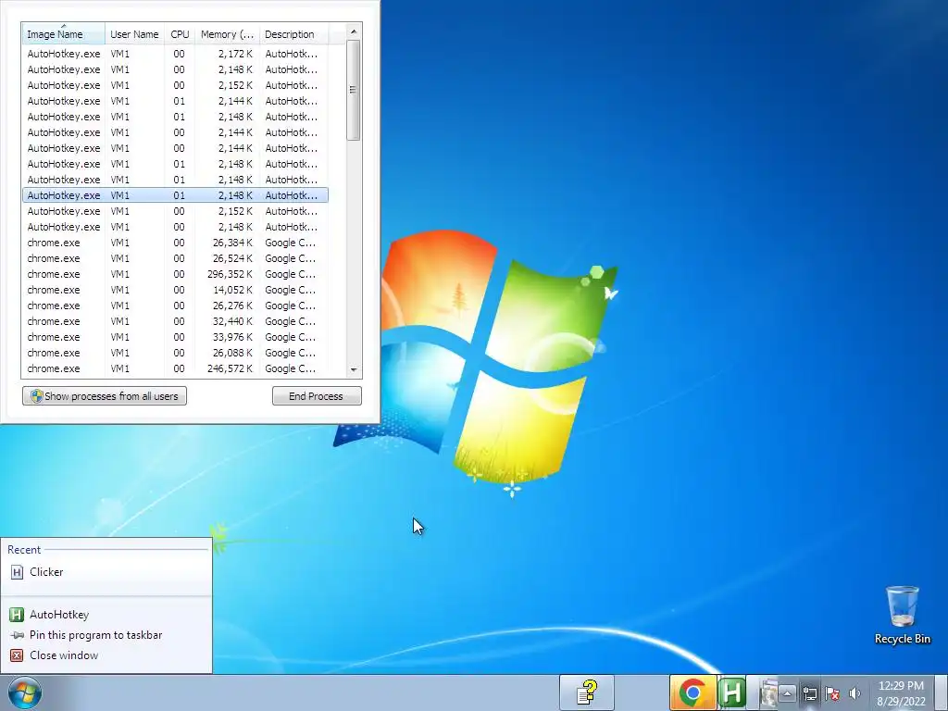This screenshot has width=948, height=711.
Task: Open the clock showing 12:29 PM
Action: click(901, 693)
